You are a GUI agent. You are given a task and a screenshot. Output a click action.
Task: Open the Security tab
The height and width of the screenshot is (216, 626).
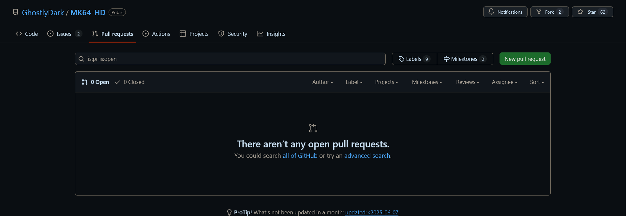click(x=233, y=34)
